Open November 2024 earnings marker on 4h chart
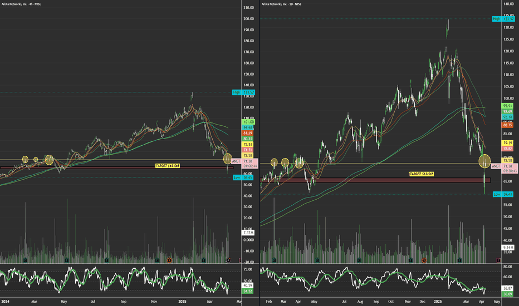The image size is (519, 306). point(157,260)
